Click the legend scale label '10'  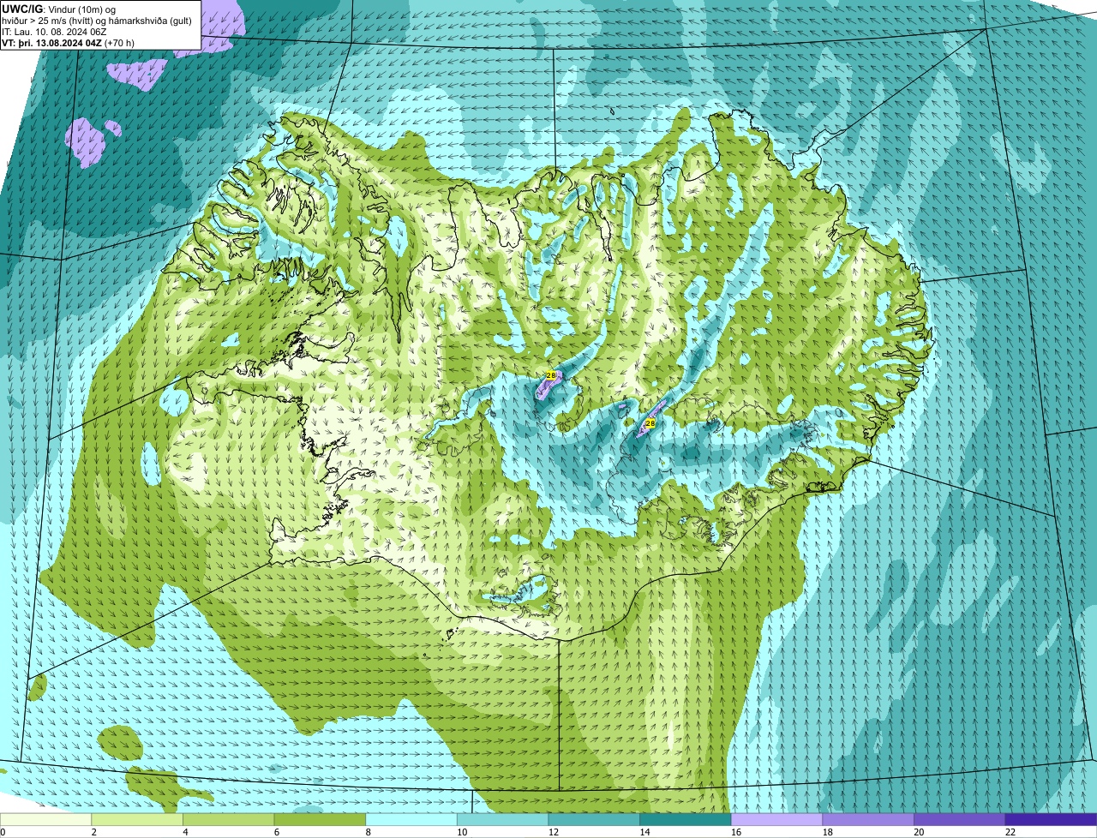point(462,832)
